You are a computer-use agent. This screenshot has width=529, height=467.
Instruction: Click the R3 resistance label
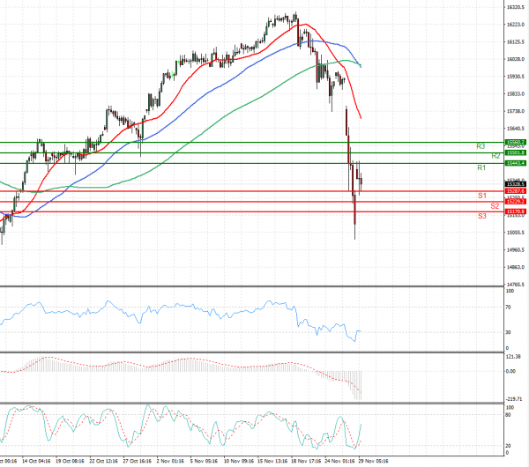tap(481, 146)
